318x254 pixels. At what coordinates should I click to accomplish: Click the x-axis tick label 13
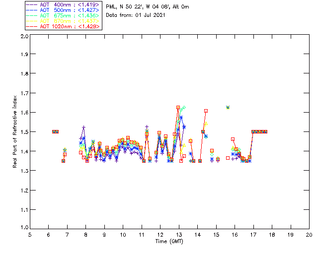tap(179, 235)
